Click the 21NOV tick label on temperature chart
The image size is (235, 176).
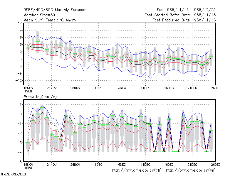point(52,88)
